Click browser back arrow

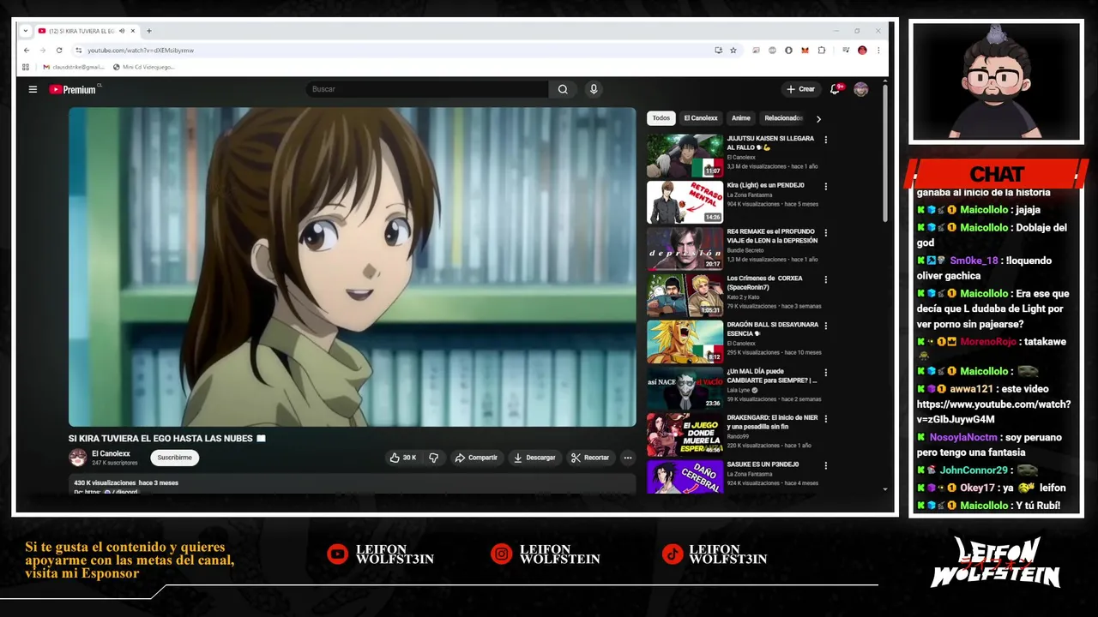tap(26, 51)
